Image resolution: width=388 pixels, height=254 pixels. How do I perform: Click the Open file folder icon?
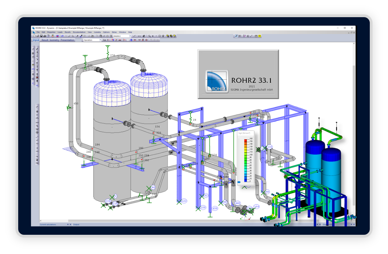pyautogui.click(x=38, y=36)
